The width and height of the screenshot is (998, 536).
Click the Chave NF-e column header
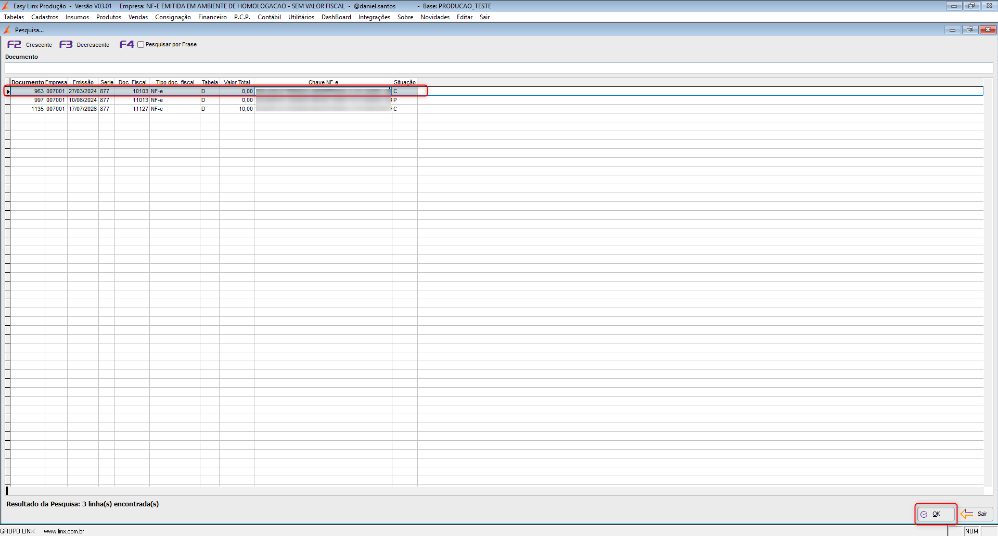pyautogui.click(x=323, y=82)
